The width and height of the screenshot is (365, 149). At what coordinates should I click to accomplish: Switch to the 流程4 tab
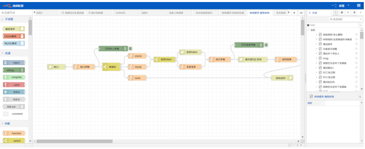coord(145,13)
